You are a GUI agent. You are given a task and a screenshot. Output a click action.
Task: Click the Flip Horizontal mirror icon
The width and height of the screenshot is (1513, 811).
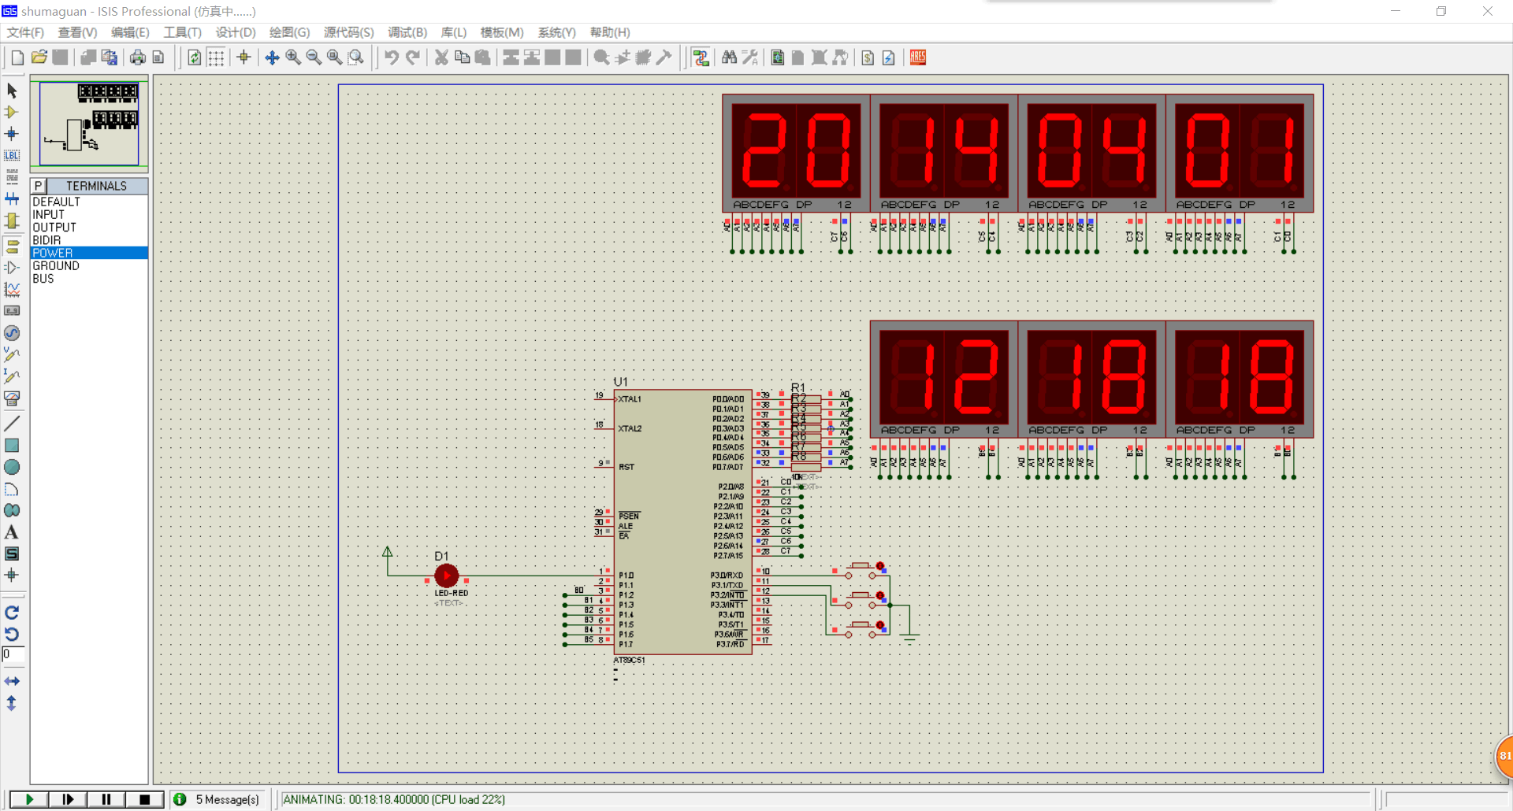12,681
